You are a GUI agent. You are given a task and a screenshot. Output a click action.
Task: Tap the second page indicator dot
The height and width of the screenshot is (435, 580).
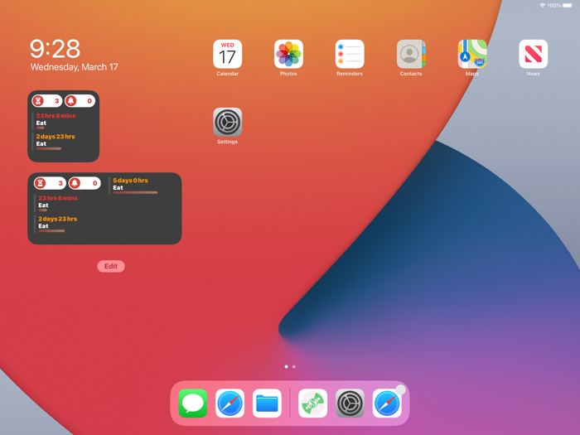pos(294,366)
